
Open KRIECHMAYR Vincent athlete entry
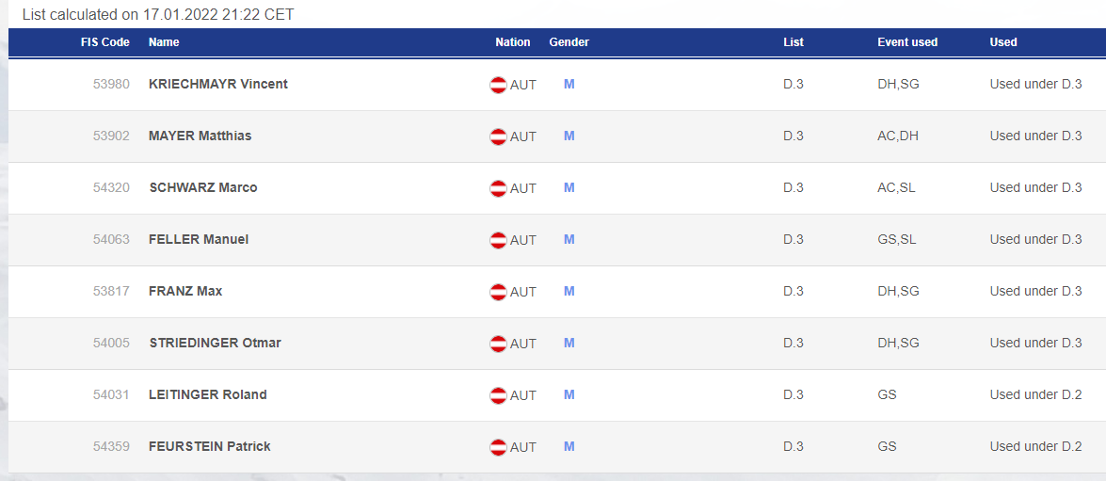click(x=218, y=84)
